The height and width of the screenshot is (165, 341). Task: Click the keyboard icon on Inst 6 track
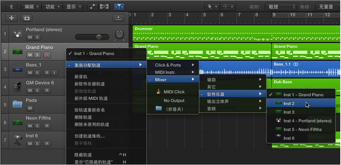(x=17, y=140)
